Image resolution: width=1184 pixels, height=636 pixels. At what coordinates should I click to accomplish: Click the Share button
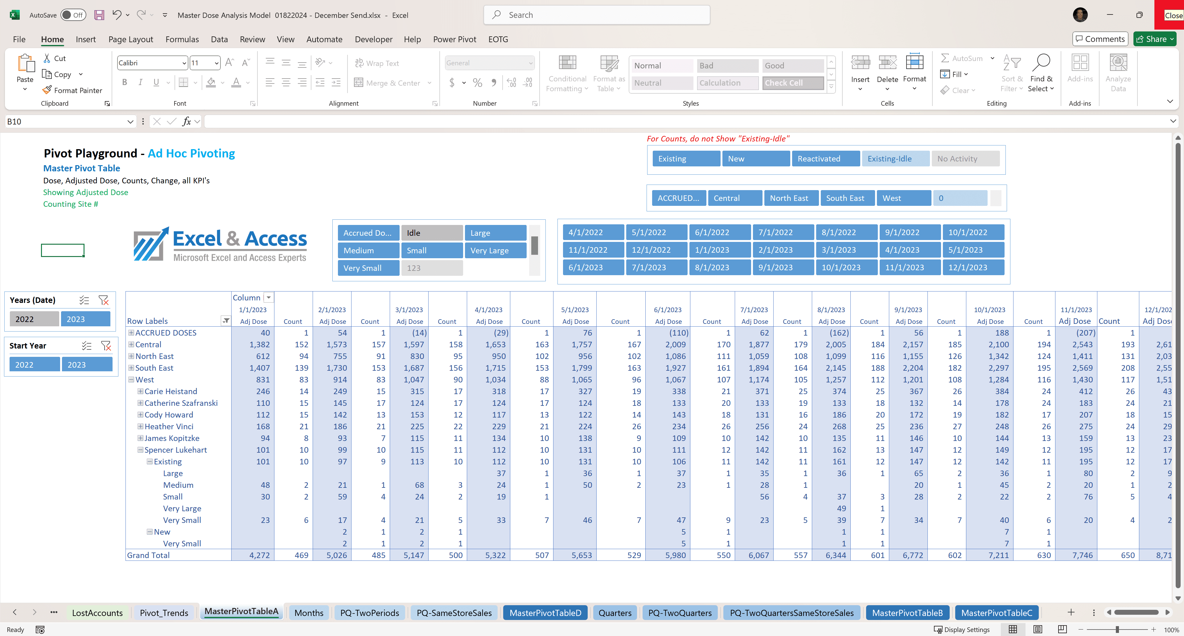point(1155,39)
